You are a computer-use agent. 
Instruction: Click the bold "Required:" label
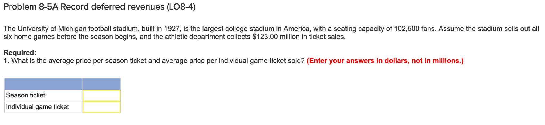20,52
